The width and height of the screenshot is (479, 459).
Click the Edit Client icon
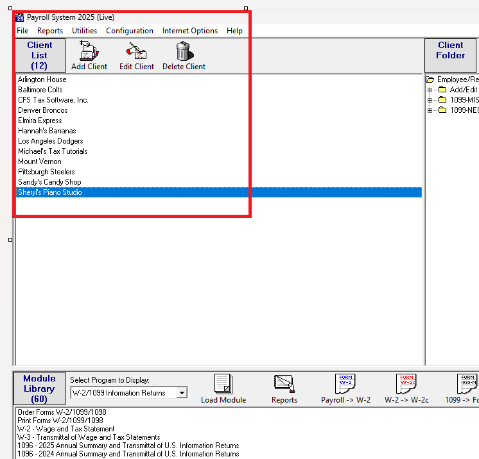coord(137,51)
